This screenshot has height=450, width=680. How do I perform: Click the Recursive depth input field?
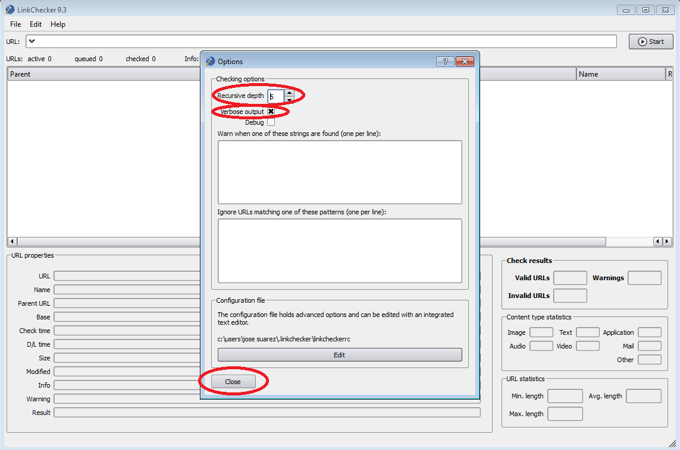tap(275, 96)
